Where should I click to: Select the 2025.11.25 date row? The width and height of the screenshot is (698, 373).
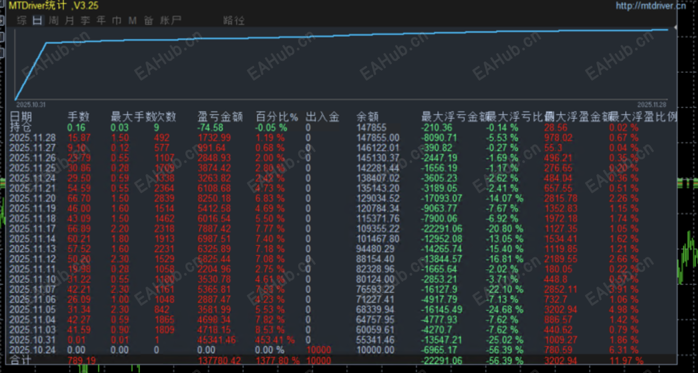pos(32,168)
